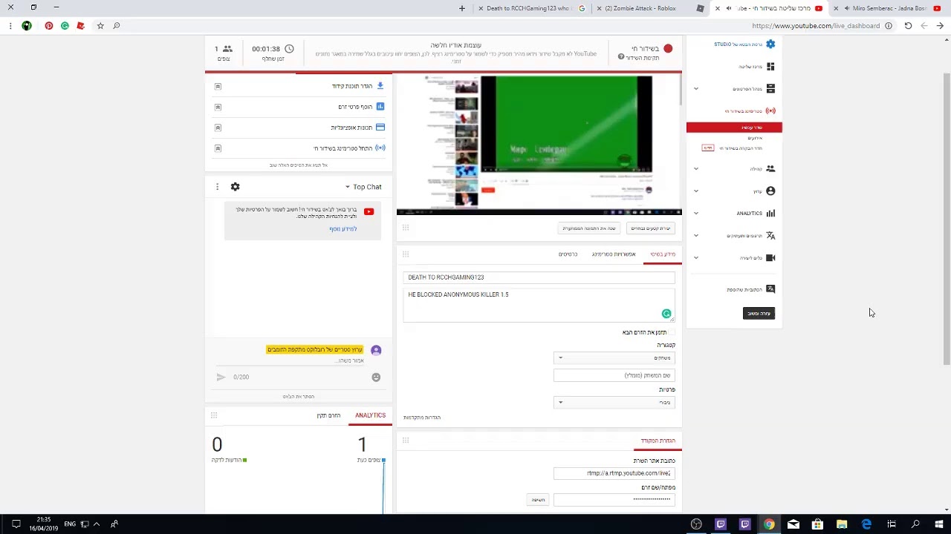Switch to the ANALYTICS tab in lower panel
Image resolution: width=951 pixels, height=534 pixels.
pyautogui.click(x=370, y=415)
